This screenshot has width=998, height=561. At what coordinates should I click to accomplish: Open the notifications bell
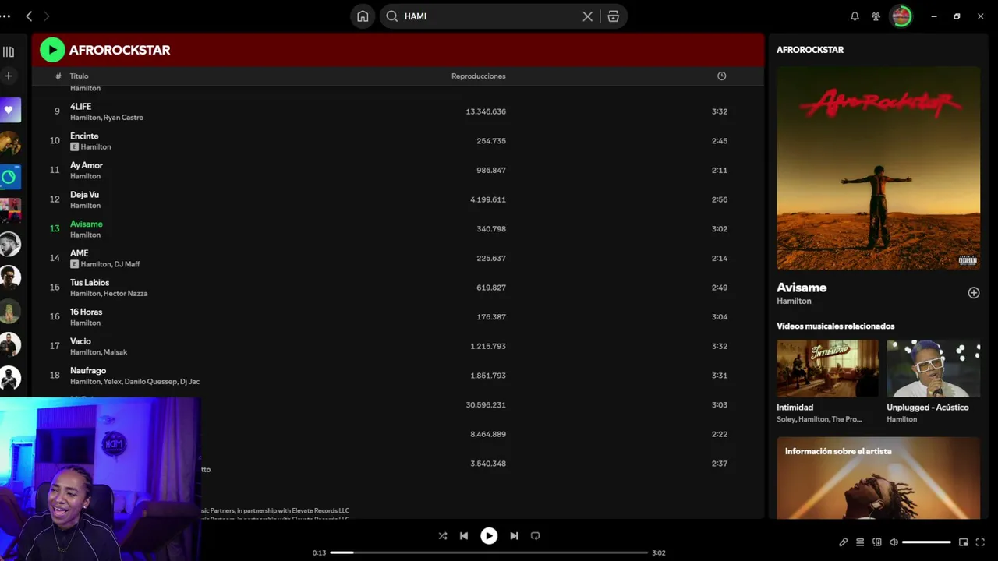pyautogui.click(x=855, y=16)
